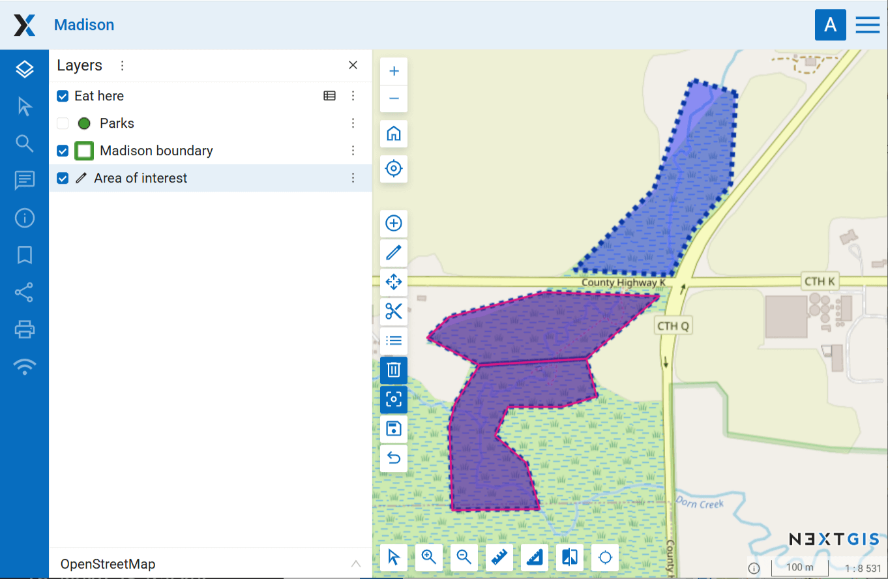Expand the OpenStreetMap basemap selector

tap(355, 564)
